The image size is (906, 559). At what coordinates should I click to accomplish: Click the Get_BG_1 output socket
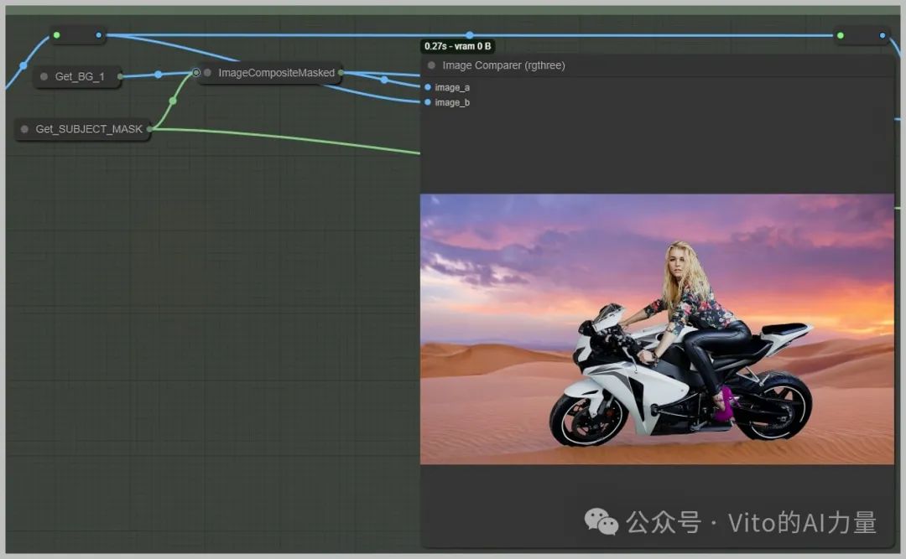120,76
